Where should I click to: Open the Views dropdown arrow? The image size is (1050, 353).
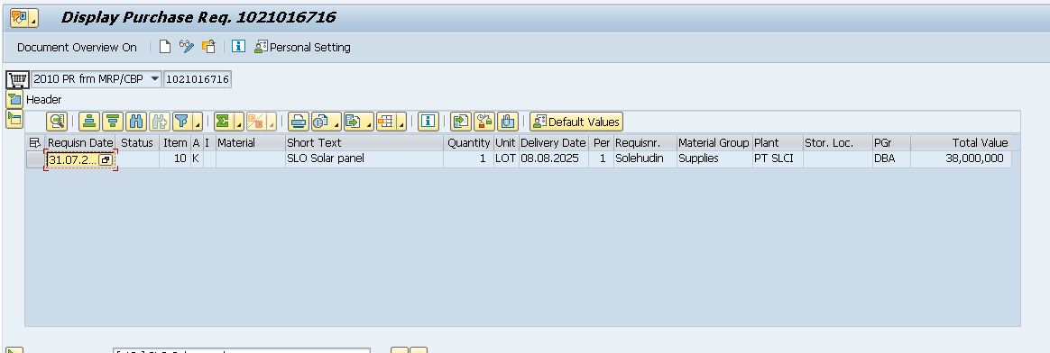(x=336, y=122)
